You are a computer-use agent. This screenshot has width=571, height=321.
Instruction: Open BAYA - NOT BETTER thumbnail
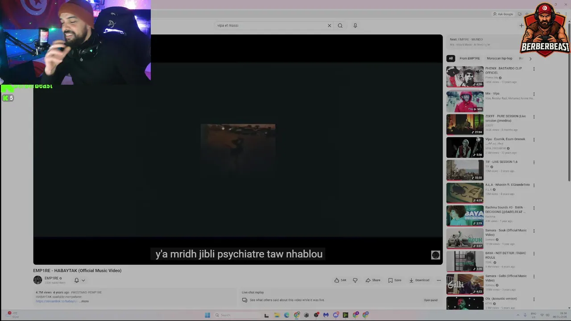pos(465,261)
